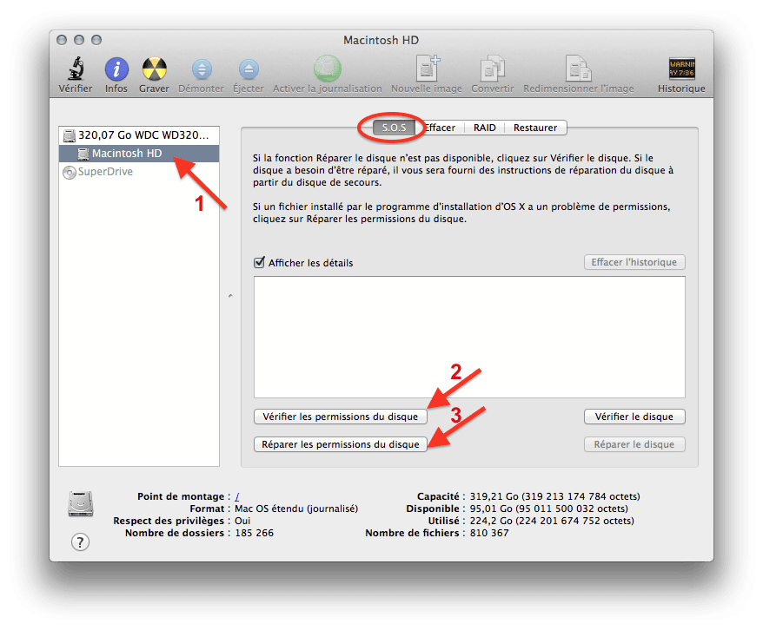Screen dimensions: 763x630
Task: Click Effacer l'historique button
Action: point(634,262)
